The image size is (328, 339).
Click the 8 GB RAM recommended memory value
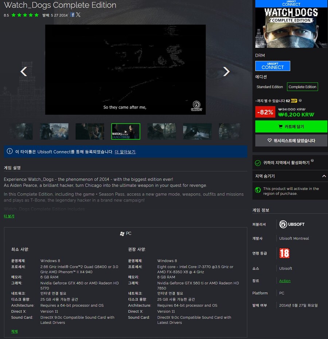[x=166, y=277]
